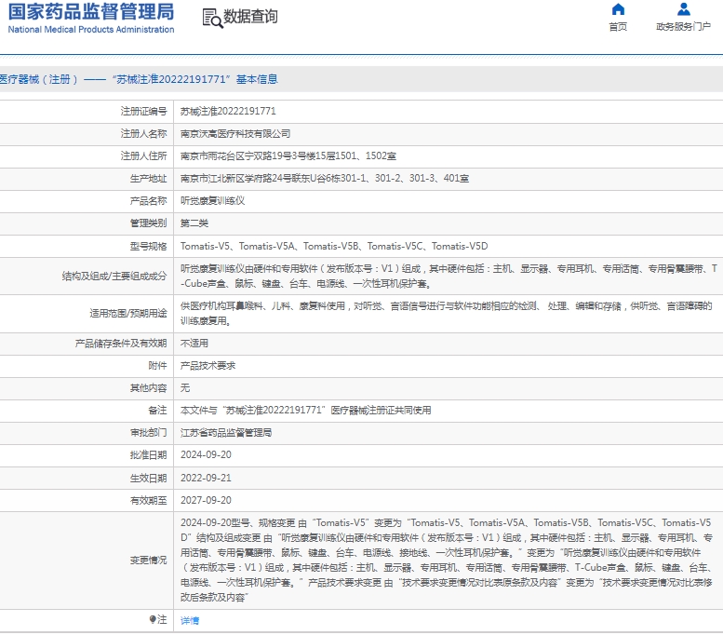
Task: Click change history text 2024-09-20型号、规格变更
Action: point(447,561)
